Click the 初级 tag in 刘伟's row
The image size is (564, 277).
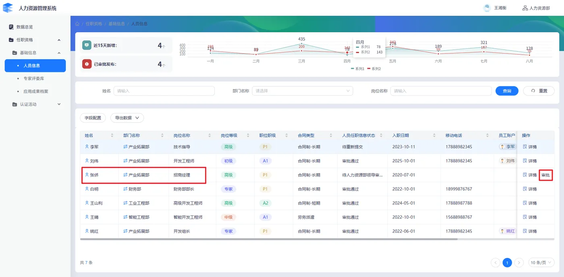click(228, 161)
